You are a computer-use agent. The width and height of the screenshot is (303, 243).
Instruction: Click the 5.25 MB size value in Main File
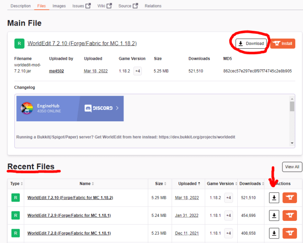(x=161, y=71)
